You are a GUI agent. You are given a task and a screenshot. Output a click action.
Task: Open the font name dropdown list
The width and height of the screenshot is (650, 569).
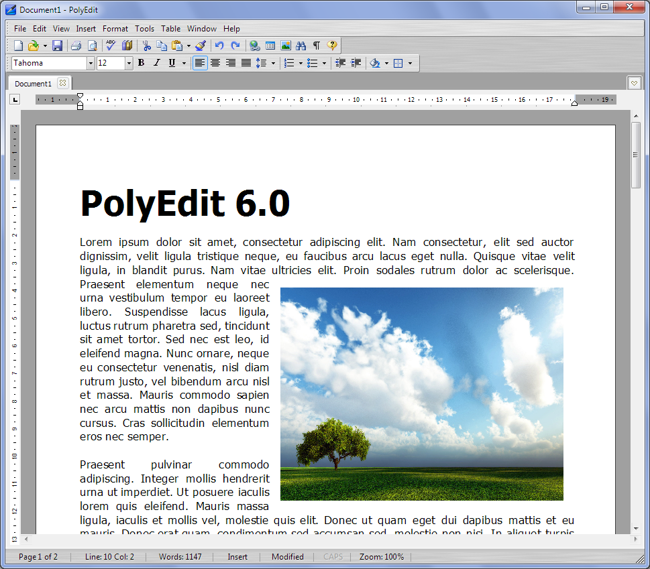[x=91, y=64]
